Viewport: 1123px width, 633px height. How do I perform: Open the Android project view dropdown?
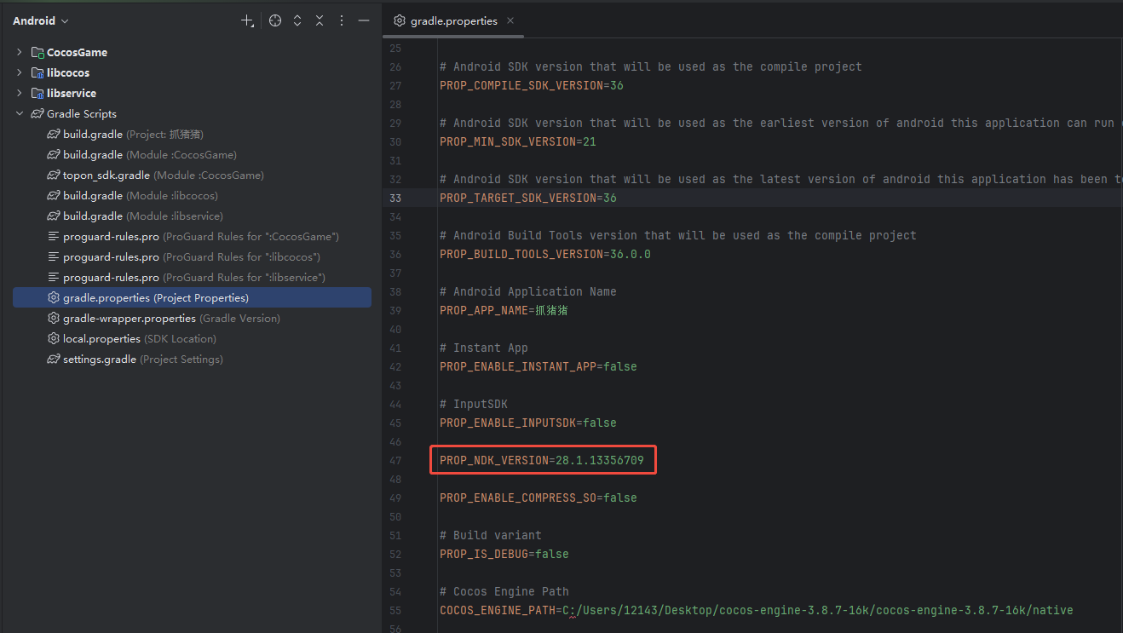pos(40,20)
